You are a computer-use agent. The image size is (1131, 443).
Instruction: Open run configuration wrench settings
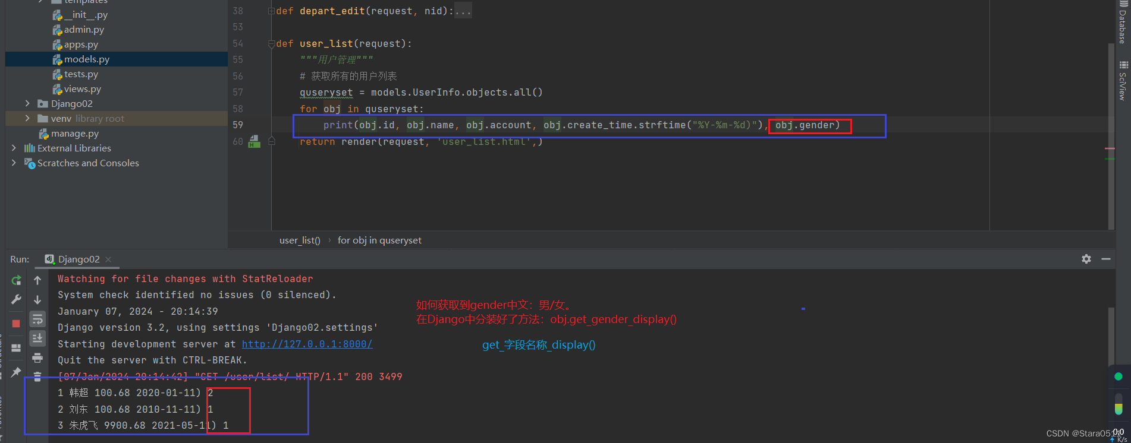click(x=16, y=299)
